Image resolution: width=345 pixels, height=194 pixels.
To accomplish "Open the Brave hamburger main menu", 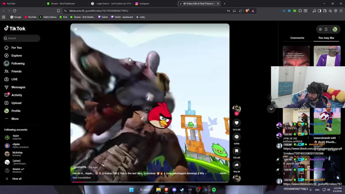I will 341,11.
